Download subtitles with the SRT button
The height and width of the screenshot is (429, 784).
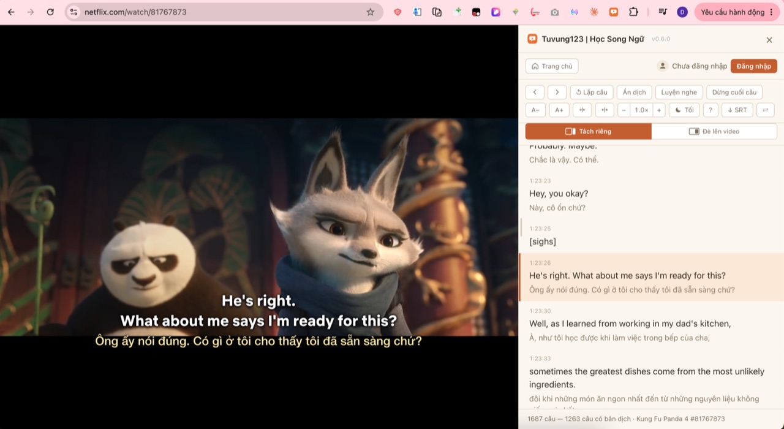pos(737,110)
